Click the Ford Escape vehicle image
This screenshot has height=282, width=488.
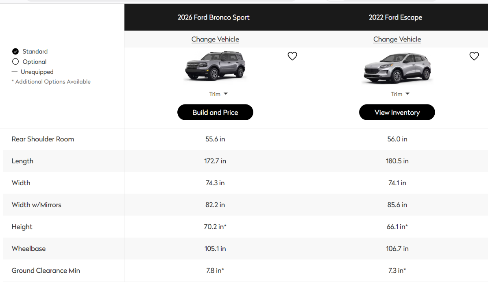point(397,68)
